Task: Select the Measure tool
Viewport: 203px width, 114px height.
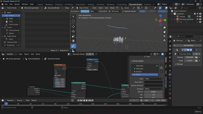Action: pyautogui.click(x=73, y=51)
